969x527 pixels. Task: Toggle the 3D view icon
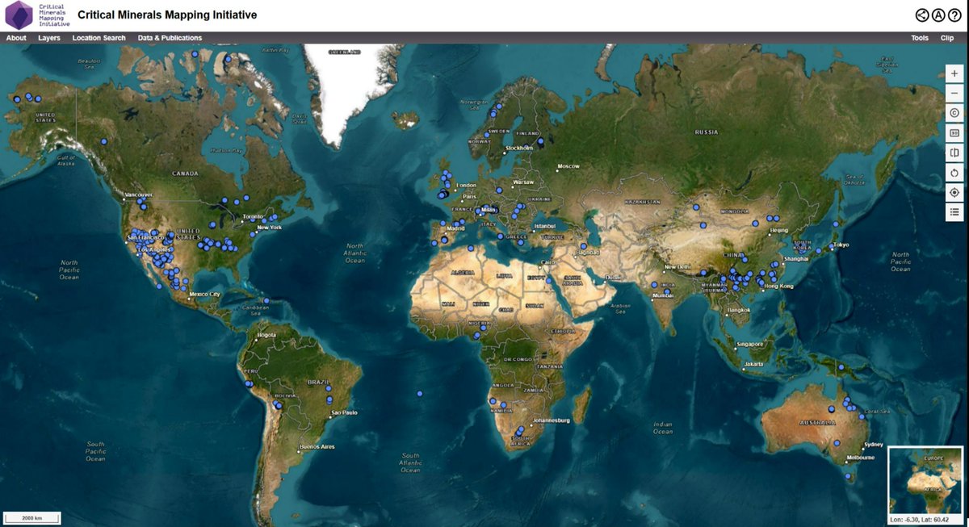pos(954,132)
